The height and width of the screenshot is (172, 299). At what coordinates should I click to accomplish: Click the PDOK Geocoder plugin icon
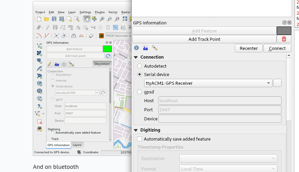pyautogui.click(x=102, y=36)
